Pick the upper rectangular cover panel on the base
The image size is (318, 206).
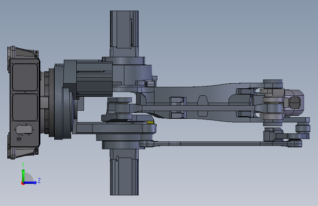(25, 77)
